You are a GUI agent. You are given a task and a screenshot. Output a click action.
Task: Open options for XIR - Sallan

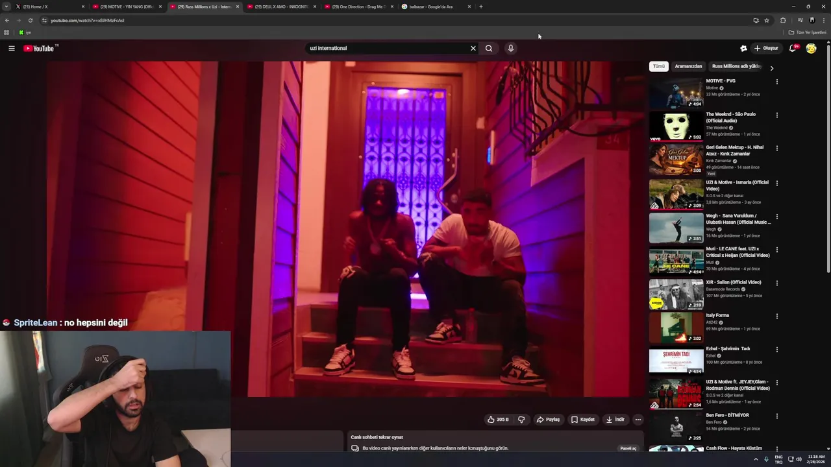[x=776, y=283]
